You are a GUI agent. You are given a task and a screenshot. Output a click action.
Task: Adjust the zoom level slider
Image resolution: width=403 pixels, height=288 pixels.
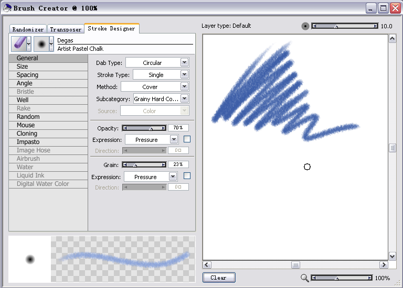pos(342,278)
